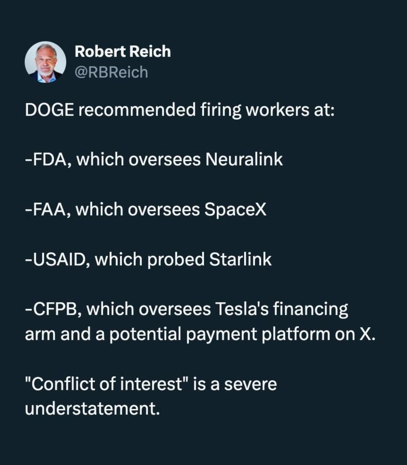This screenshot has height=465, width=407.
Task: Click the word SpaceX
Action: [235, 209]
